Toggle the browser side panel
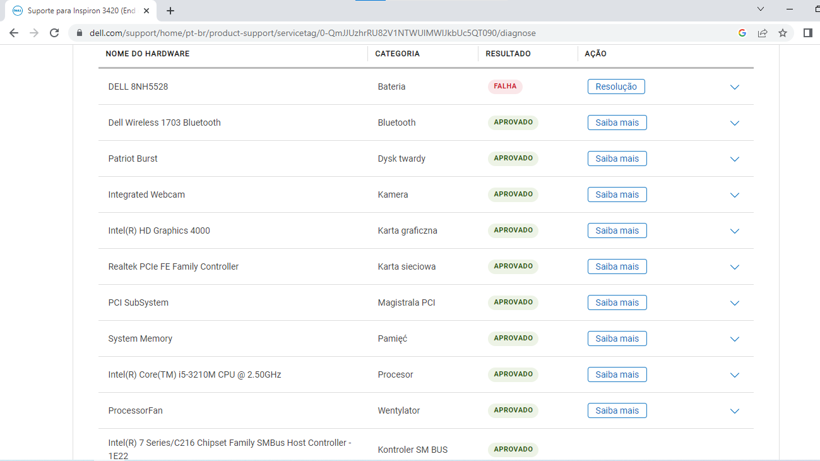 tap(807, 33)
